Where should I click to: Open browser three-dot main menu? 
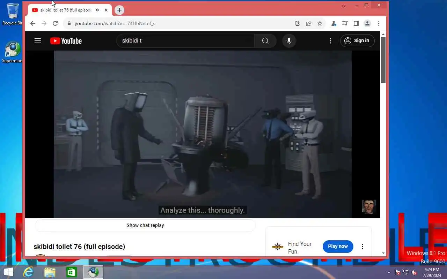pos(379,23)
